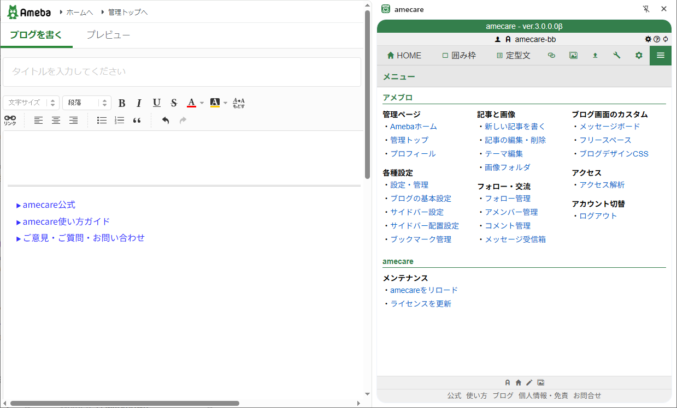Open the 文字サイズ font size dropdown

pos(31,103)
